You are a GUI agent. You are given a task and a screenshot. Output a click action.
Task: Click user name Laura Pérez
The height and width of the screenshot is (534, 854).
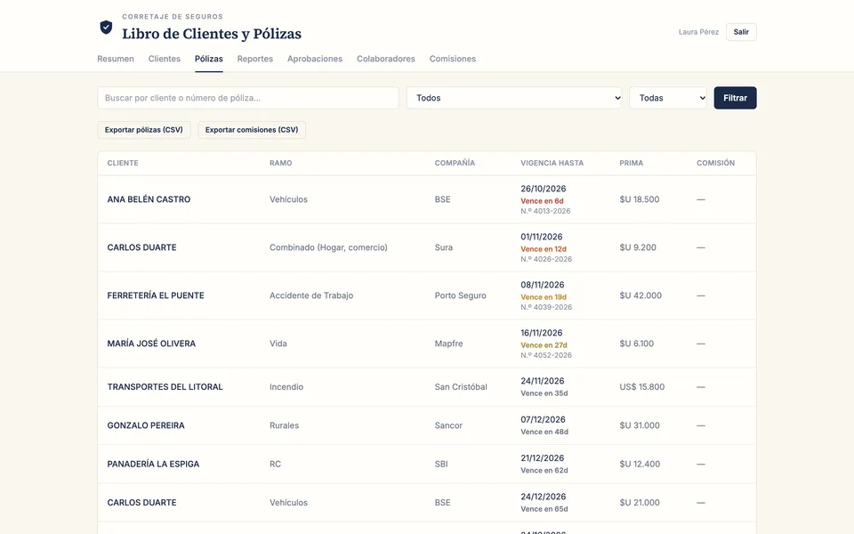698,32
